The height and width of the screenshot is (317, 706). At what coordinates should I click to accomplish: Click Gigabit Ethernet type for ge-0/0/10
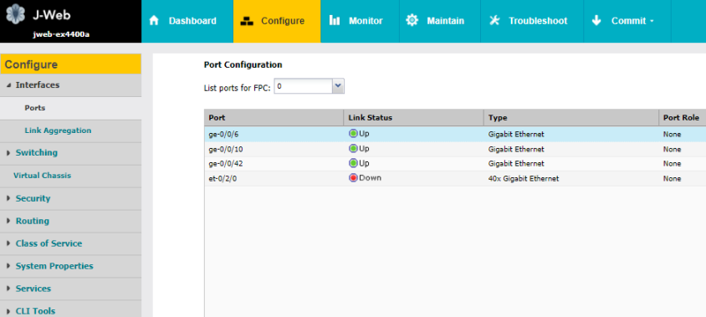(516, 149)
